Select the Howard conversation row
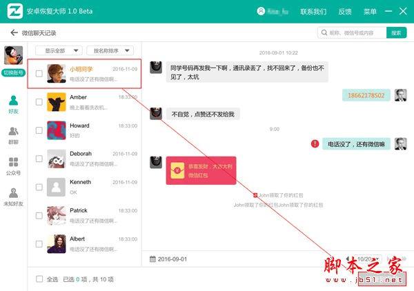The height and width of the screenshot is (291, 414). pyautogui.click(x=84, y=130)
